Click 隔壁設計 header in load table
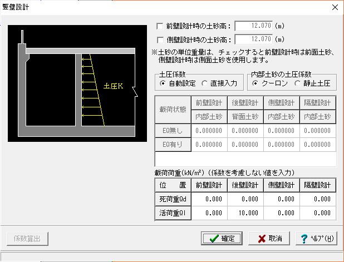The image size is (344, 262). (x=318, y=185)
